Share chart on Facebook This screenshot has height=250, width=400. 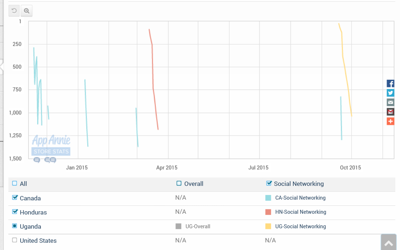coord(390,84)
